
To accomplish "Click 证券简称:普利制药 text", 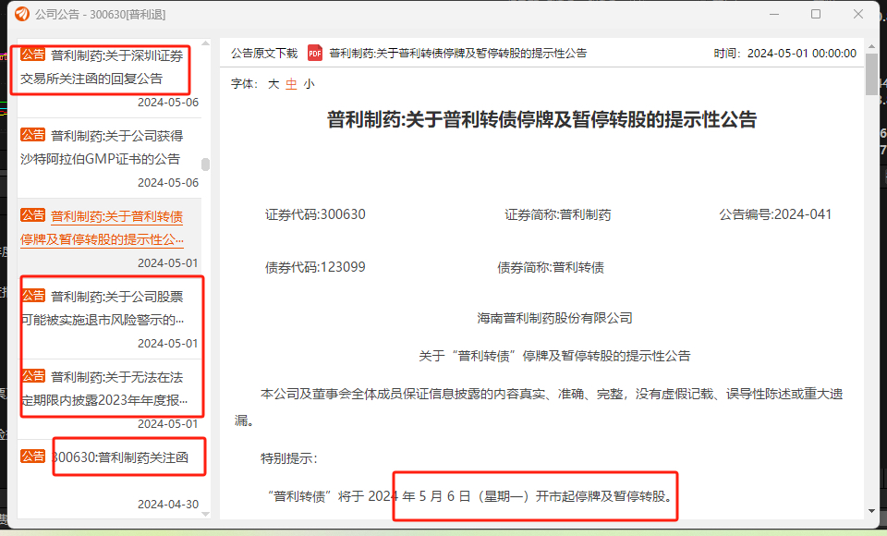I will click(x=558, y=214).
